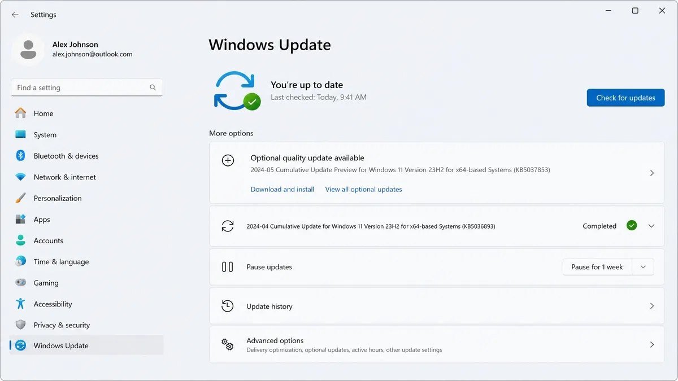Click the Network wifi icon
This screenshot has width=678, height=381.
coord(21,177)
